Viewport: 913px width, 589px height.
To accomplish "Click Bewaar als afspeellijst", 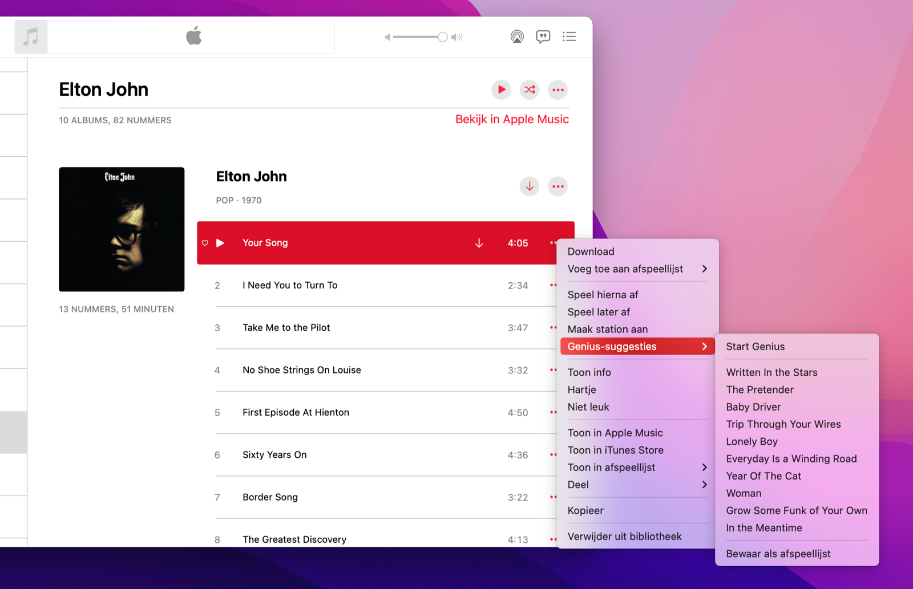I will tap(797, 554).
